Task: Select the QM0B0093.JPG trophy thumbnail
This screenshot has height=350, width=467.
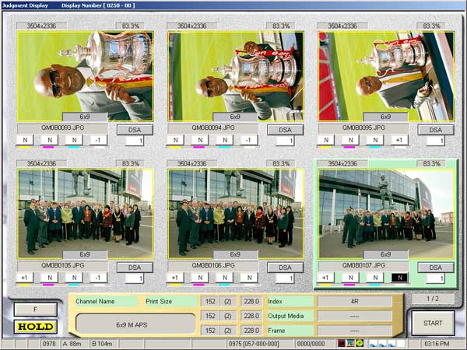Action: [x=86, y=76]
